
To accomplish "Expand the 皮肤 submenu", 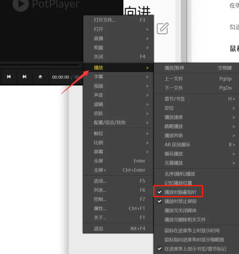I will [x=118, y=114].
